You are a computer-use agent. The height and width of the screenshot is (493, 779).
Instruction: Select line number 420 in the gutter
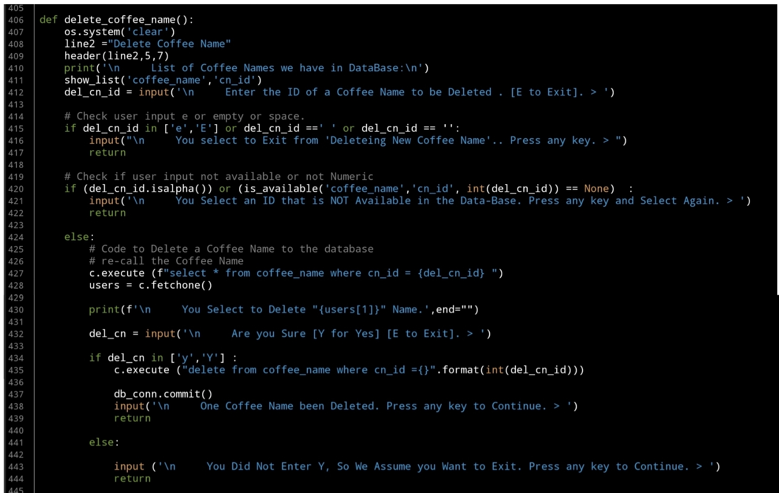click(x=16, y=189)
